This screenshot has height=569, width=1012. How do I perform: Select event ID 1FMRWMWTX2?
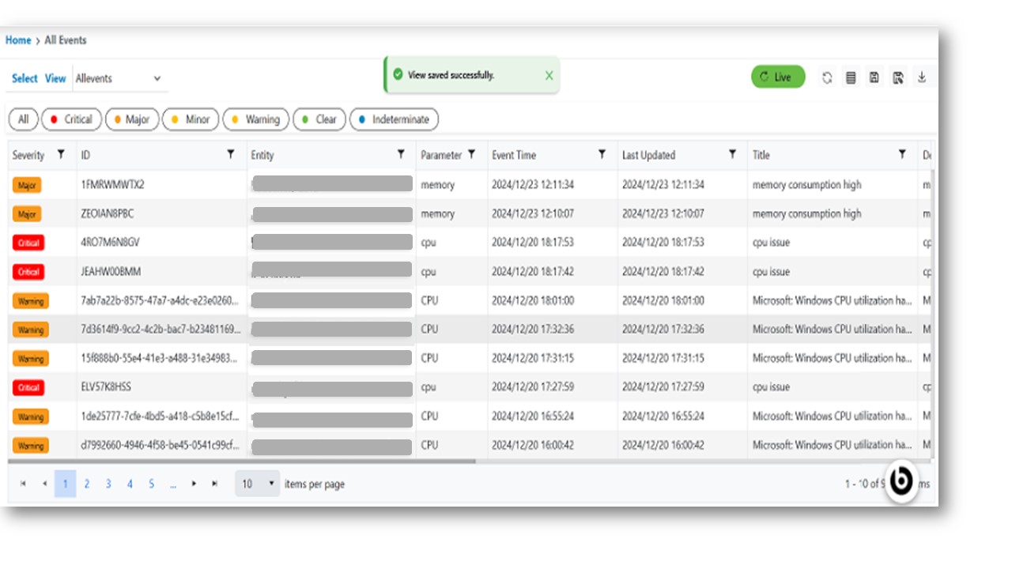point(112,185)
